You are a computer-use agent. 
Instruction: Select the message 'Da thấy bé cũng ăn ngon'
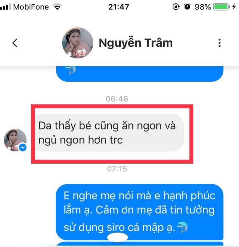point(109,133)
